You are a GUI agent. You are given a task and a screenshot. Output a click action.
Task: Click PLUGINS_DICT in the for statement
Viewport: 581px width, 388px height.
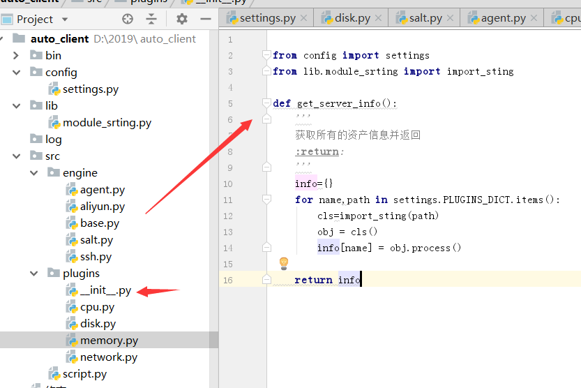[x=477, y=200]
